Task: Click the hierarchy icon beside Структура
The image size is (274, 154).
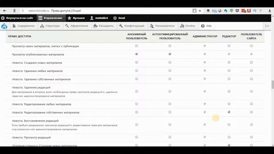Action: coord(42,26)
